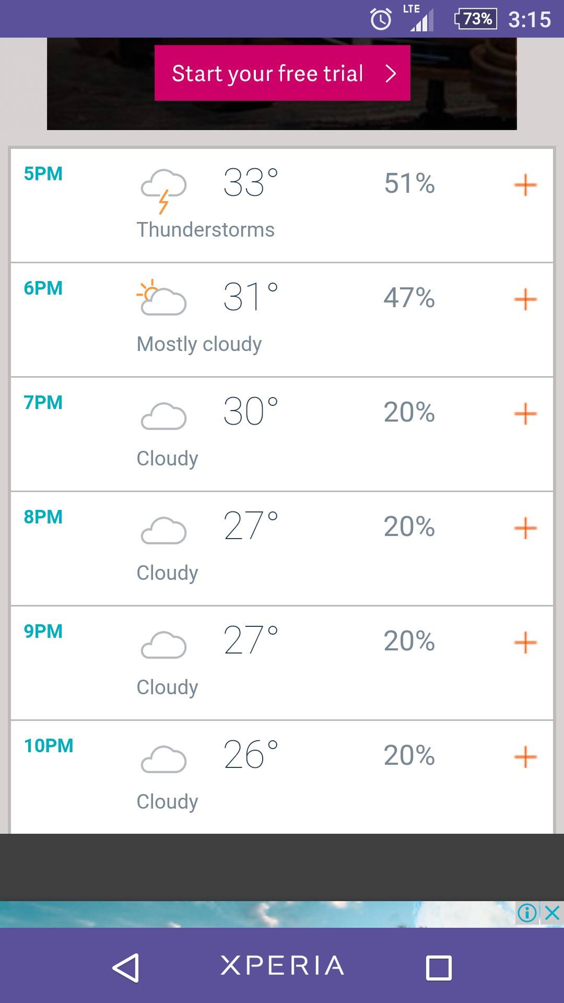
Task: Tap the alarm clock status bar icon
Action: (x=381, y=19)
